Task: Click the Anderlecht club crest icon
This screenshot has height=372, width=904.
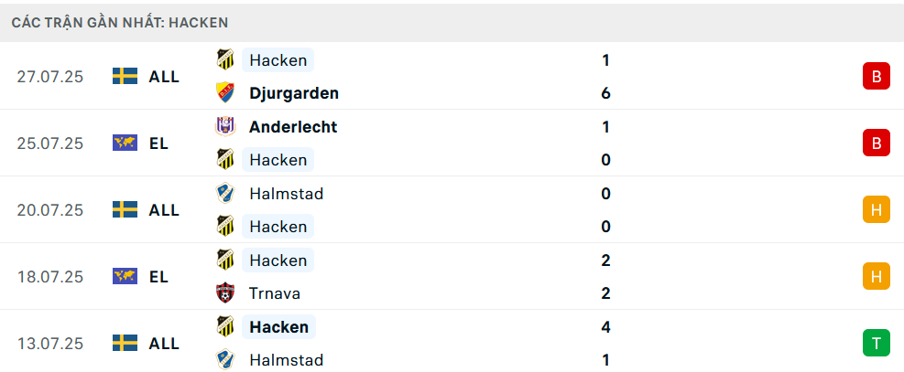Action: [x=224, y=126]
